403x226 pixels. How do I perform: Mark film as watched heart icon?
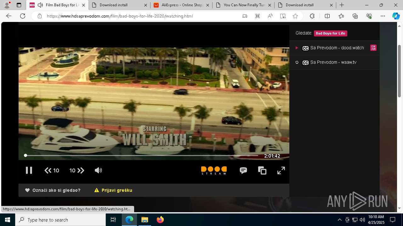click(27, 190)
